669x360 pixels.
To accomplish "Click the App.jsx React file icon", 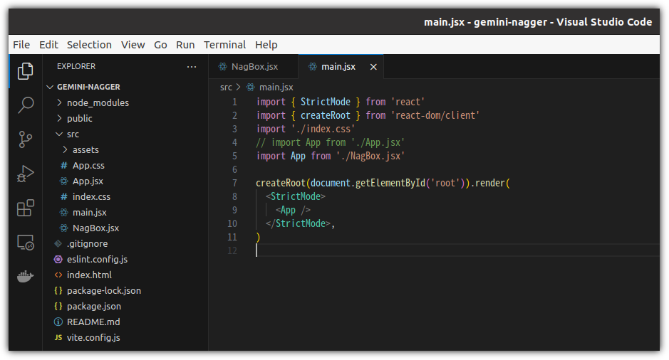I will pyautogui.click(x=63, y=181).
